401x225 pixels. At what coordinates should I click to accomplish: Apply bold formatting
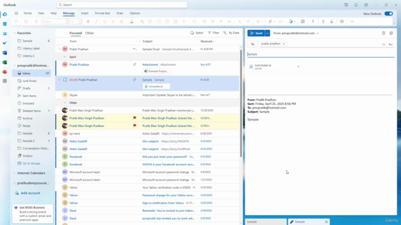coord(88,22)
